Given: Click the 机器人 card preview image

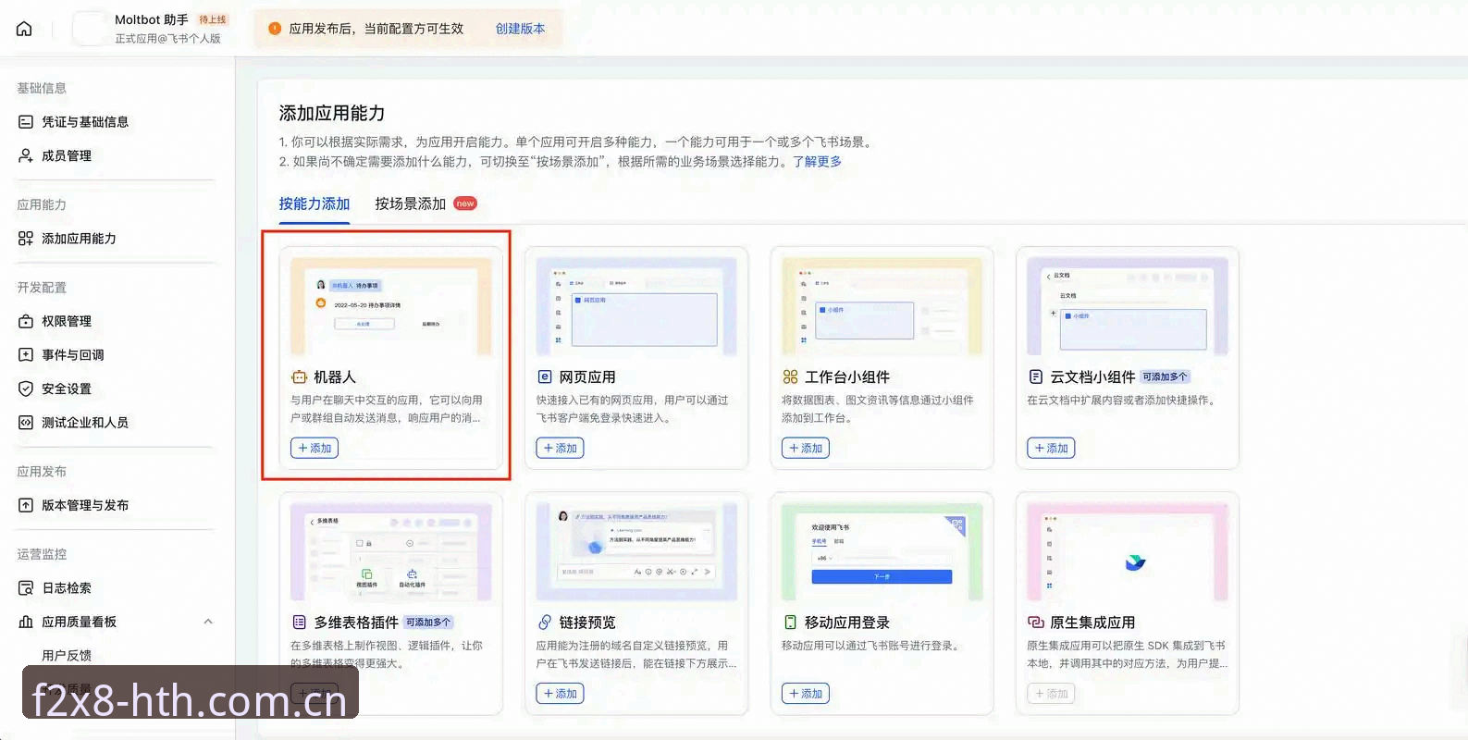Looking at the screenshot, I should point(390,306).
